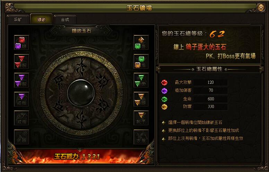Image resolution: width=269 pixels, height=172 pixels.
Task: Click the 防禦 value field showing 330
Action: (x=211, y=107)
